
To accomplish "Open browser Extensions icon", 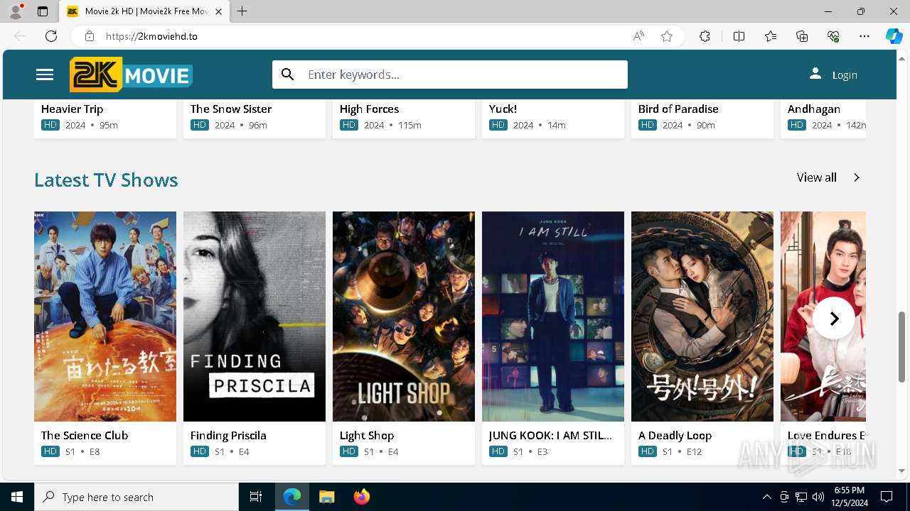I will (x=705, y=36).
